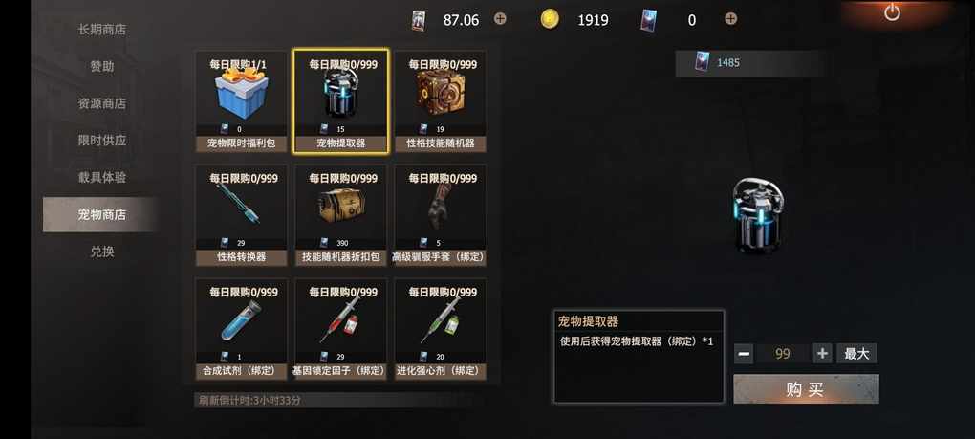Add more of the 0 card currency
This screenshot has height=439, width=975.
[730, 19]
